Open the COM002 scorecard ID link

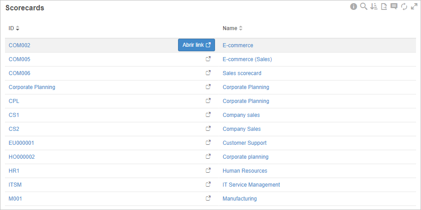19,45
